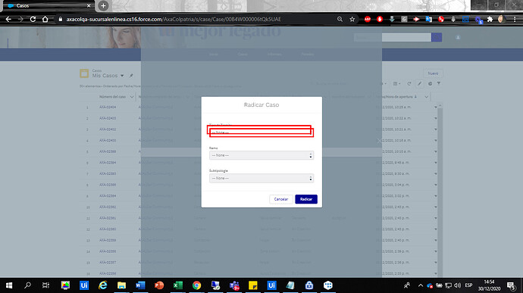
Task: Launch Word from the taskbar
Action: coord(140,285)
